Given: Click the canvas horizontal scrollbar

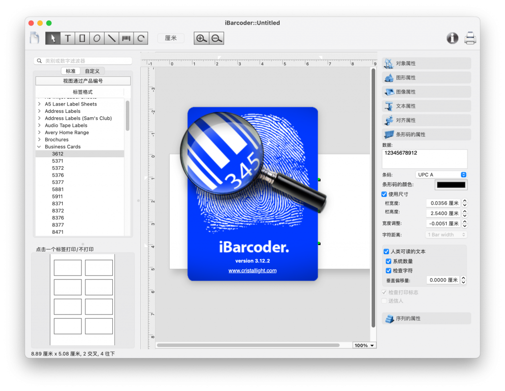Looking at the screenshot, I should click(248, 345).
